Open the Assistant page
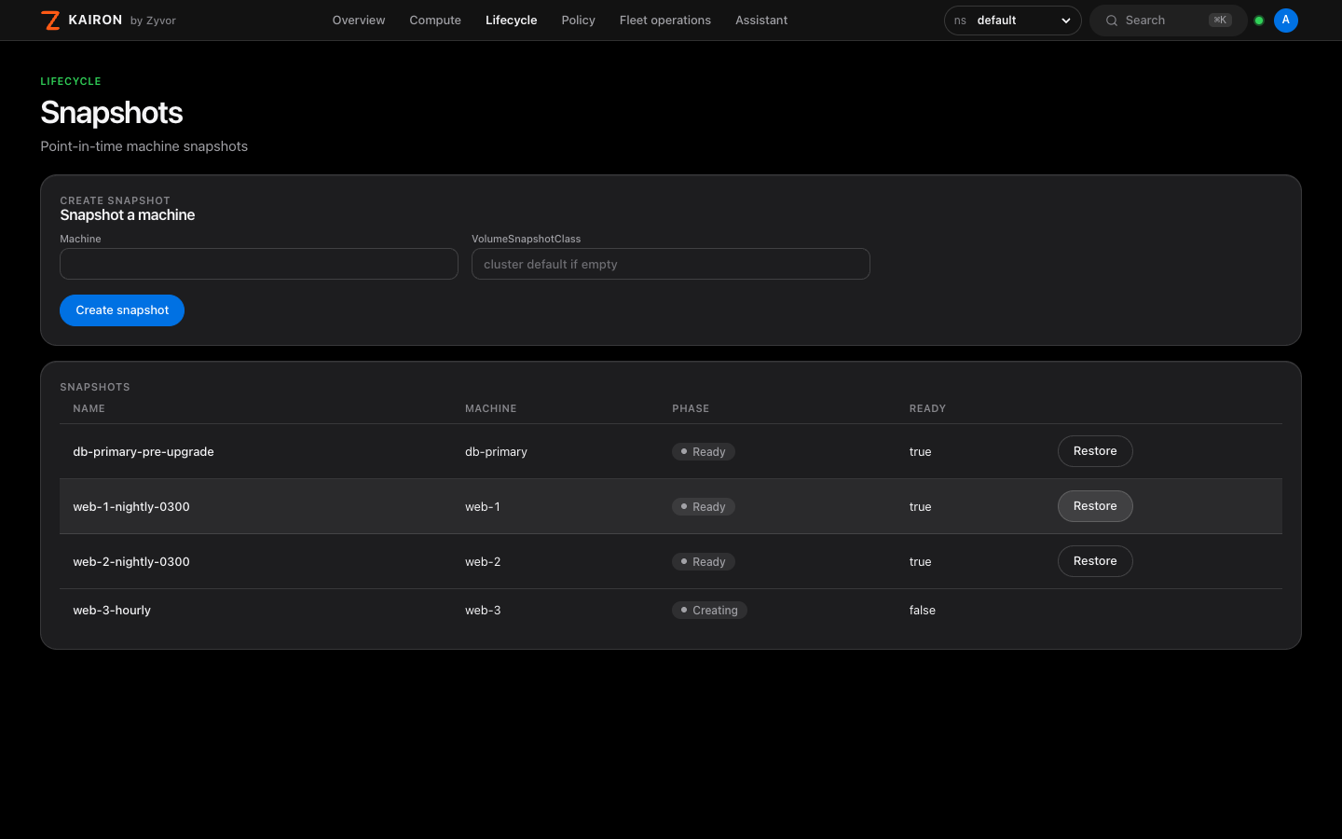 click(761, 21)
